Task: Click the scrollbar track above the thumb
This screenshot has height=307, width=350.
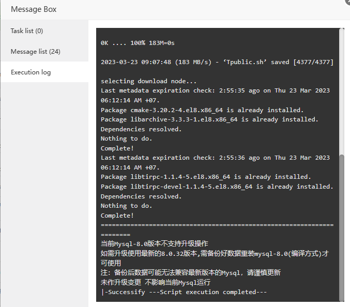Action: tap(341, 93)
